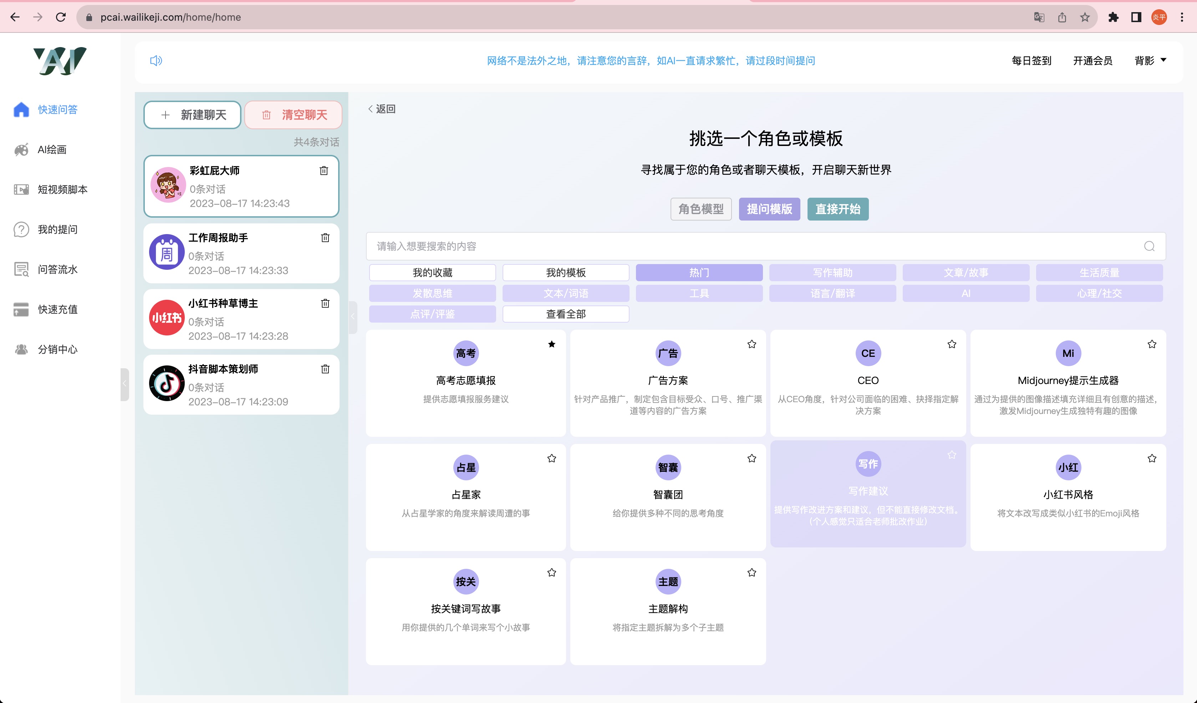Click 查看全部 button
This screenshot has height=703, width=1197.
[x=566, y=314]
